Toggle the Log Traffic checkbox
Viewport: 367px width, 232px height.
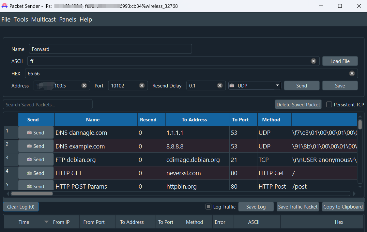[208, 207]
